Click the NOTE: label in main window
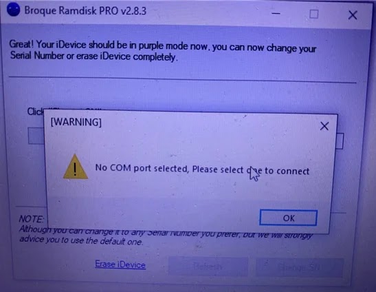 pyautogui.click(x=32, y=219)
